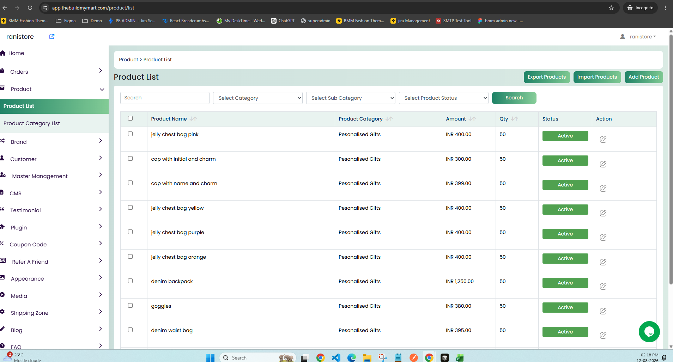Open the browser three-dot menu
Viewport: 673px width, 362px height.
[x=666, y=8]
